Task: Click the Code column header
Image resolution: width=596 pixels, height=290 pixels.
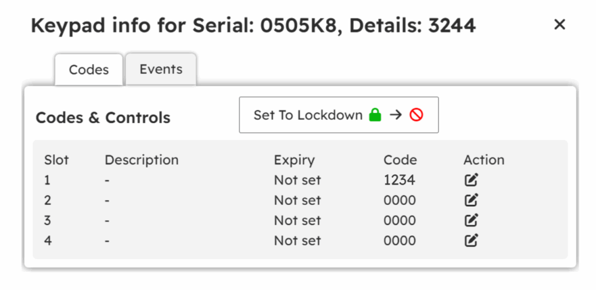Action: (400, 160)
